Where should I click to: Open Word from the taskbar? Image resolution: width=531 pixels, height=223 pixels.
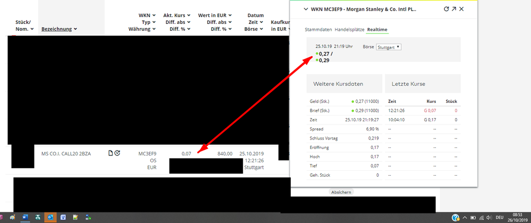(26, 218)
